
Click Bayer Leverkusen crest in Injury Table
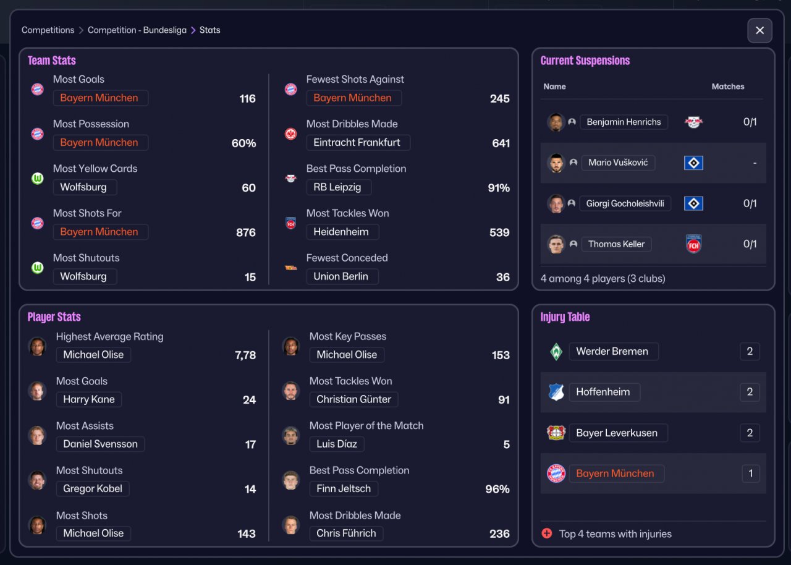(556, 433)
